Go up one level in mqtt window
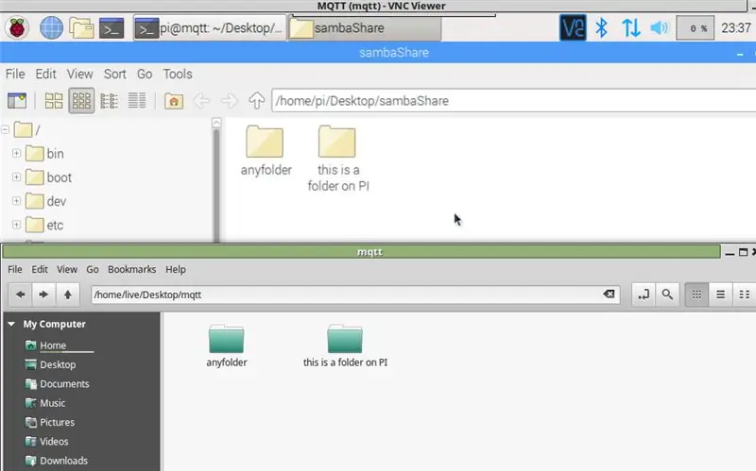Screen dimensions: 756x471 [x=67, y=294]
